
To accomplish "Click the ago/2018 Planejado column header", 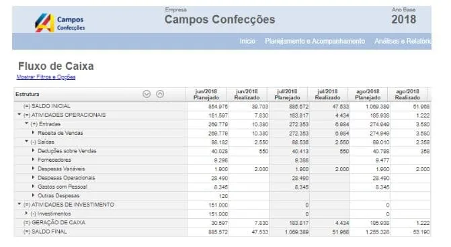I will pyautogui.click(x=368, y=95).
